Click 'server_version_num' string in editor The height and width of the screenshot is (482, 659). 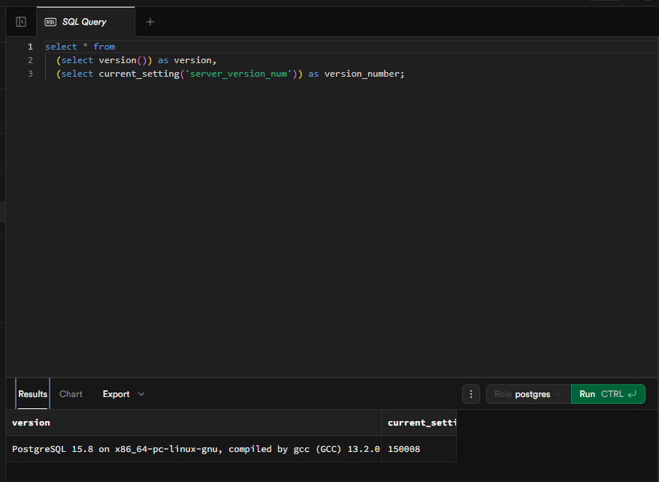(239, 74)
